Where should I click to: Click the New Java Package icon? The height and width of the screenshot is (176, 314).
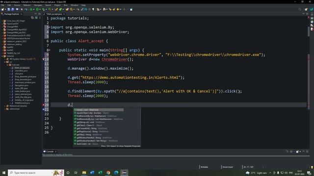[x=57, y=9]
